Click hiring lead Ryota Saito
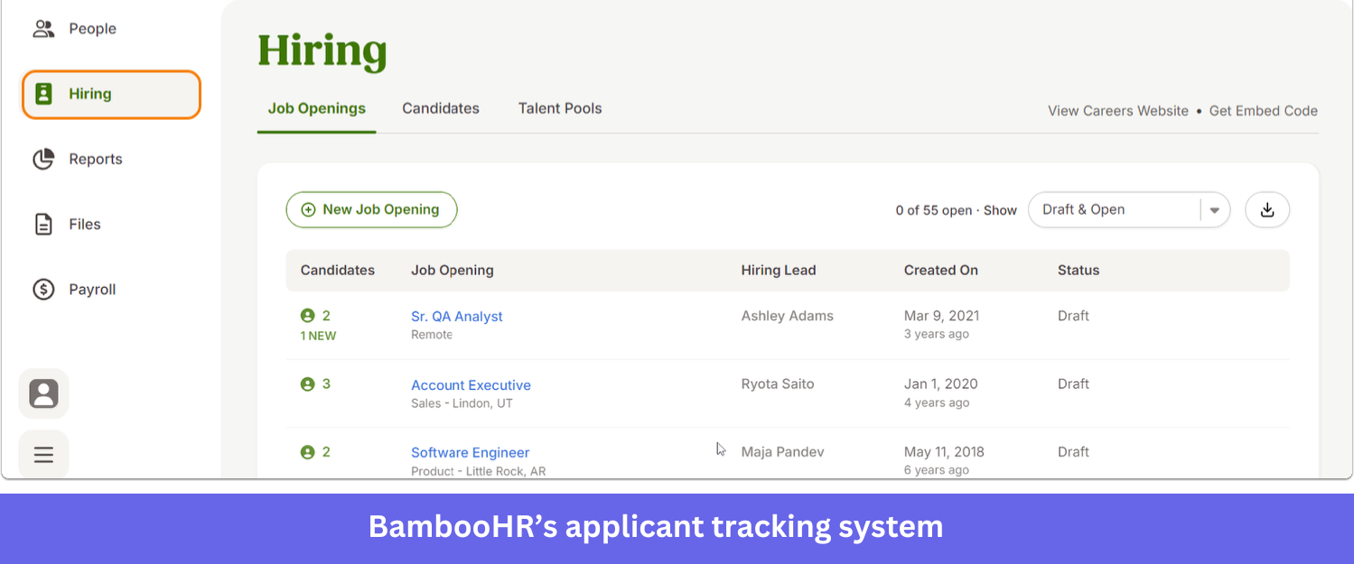The width and height of the screenshot is (1354, 564). click(x=778, y=384)
